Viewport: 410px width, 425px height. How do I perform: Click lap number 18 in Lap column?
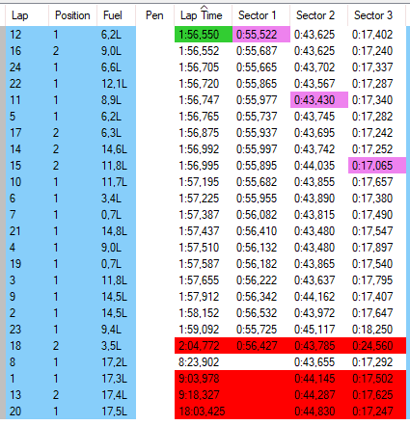(15, 346)
